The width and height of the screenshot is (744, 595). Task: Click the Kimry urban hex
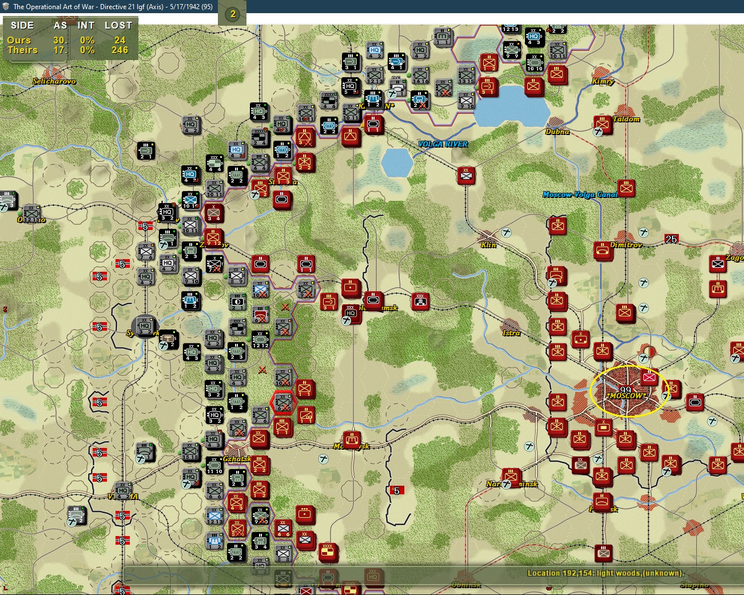[x=603, y=73]
